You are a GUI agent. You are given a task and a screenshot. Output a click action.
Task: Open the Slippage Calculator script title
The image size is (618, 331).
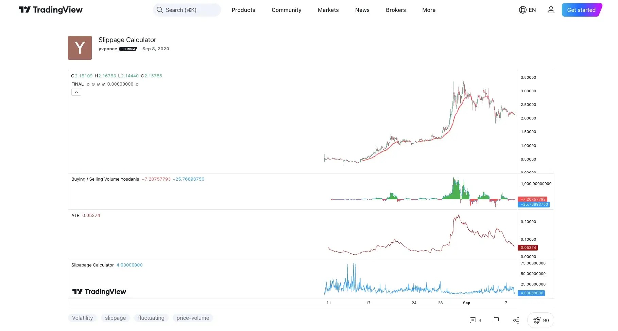[x=127, y=40]
